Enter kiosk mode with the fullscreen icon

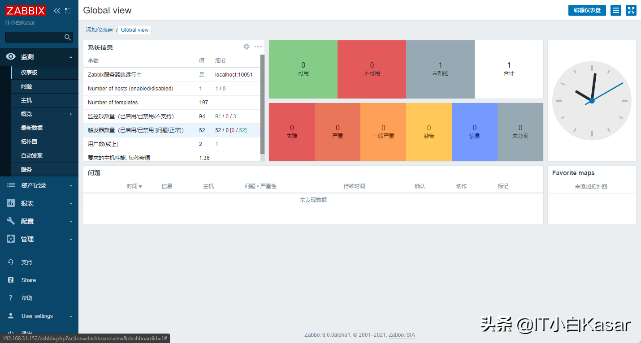click(631, 10)
